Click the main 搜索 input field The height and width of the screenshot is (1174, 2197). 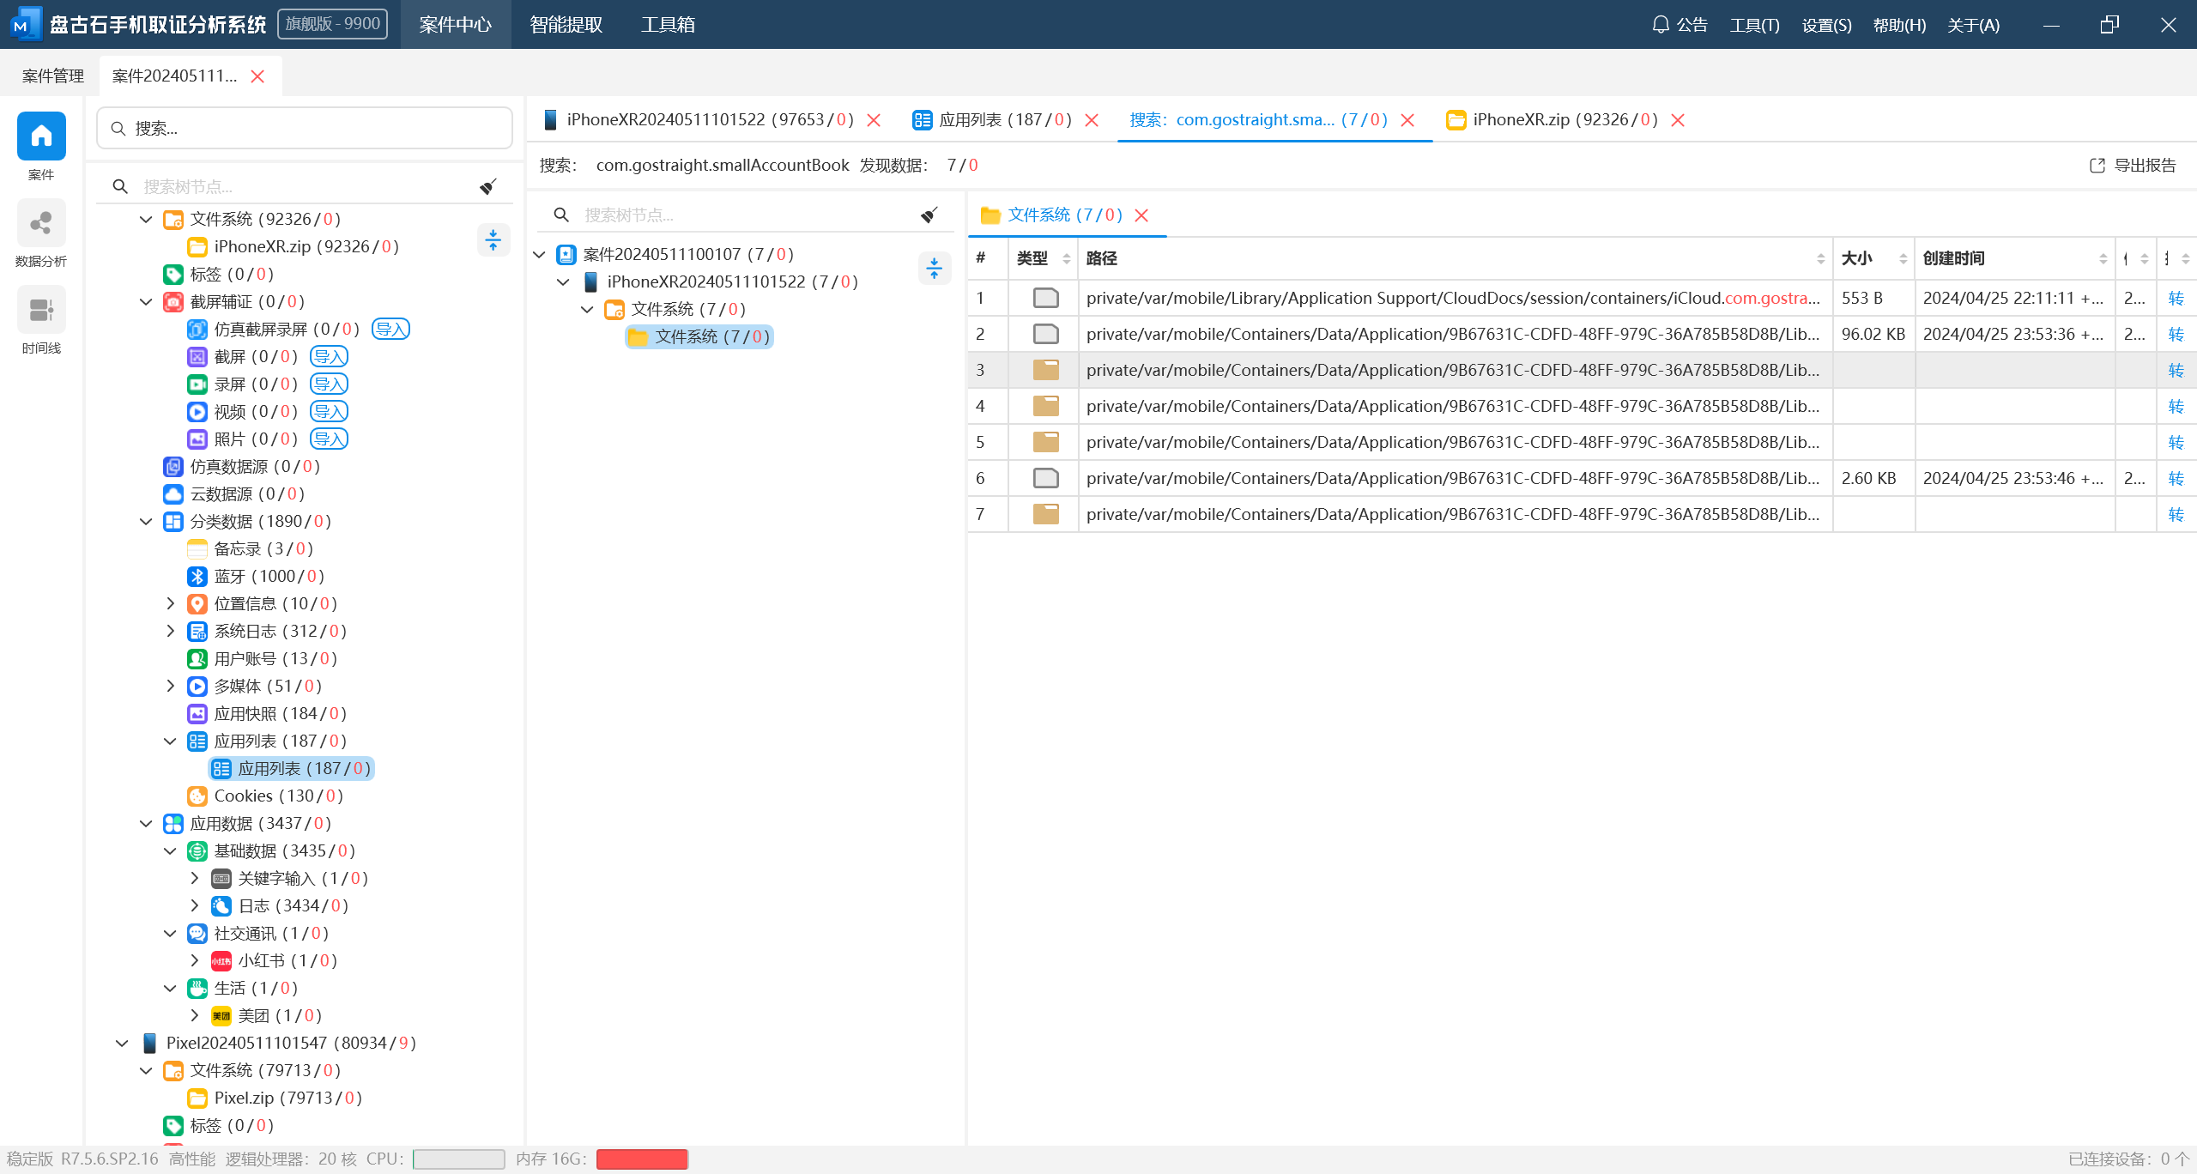(305, 129)
